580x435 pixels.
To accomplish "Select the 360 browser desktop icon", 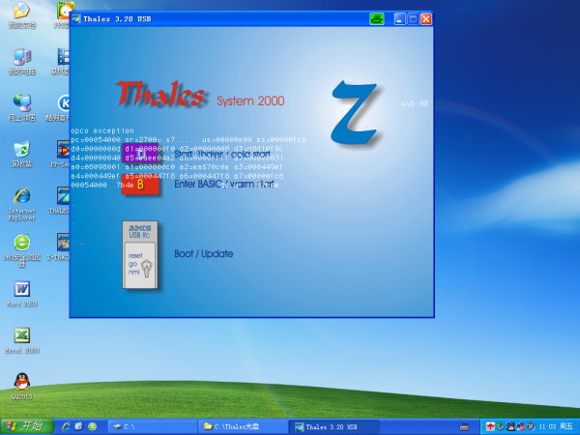I will (x=22, y=250).
